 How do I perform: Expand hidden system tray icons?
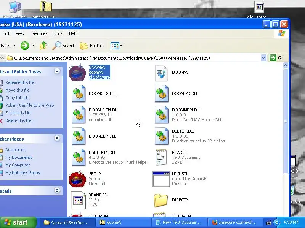(276, 223)
